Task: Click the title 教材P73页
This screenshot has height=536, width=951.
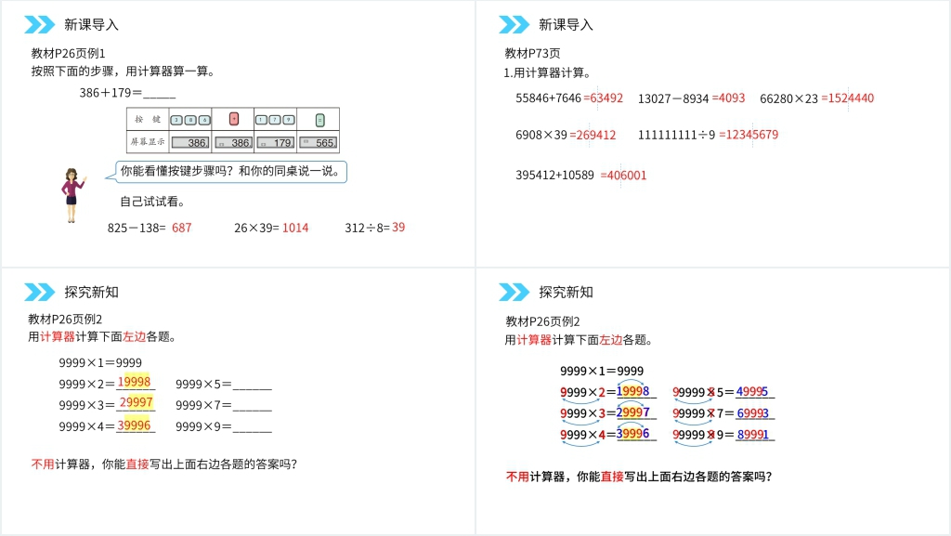Action: pyautogui.click(x=532, y=53)
